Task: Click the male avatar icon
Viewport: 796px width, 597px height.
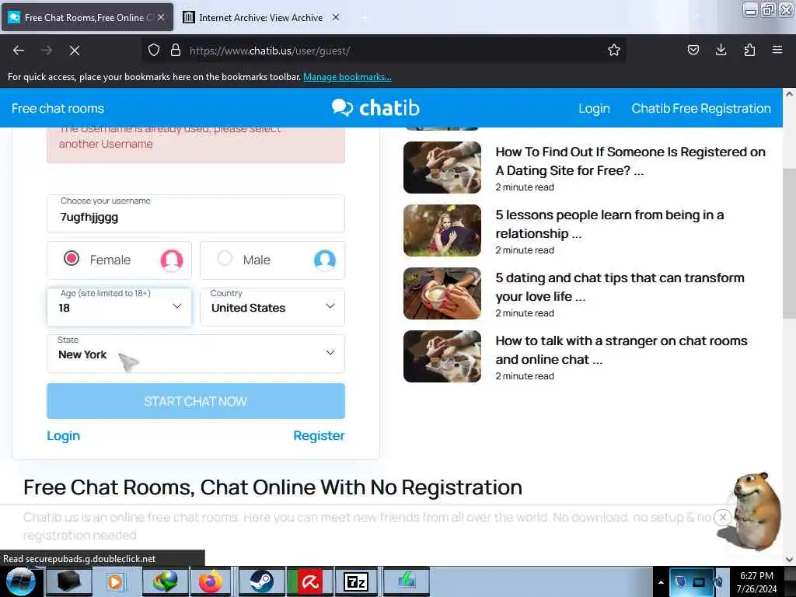Action: [x=325, y=260]
